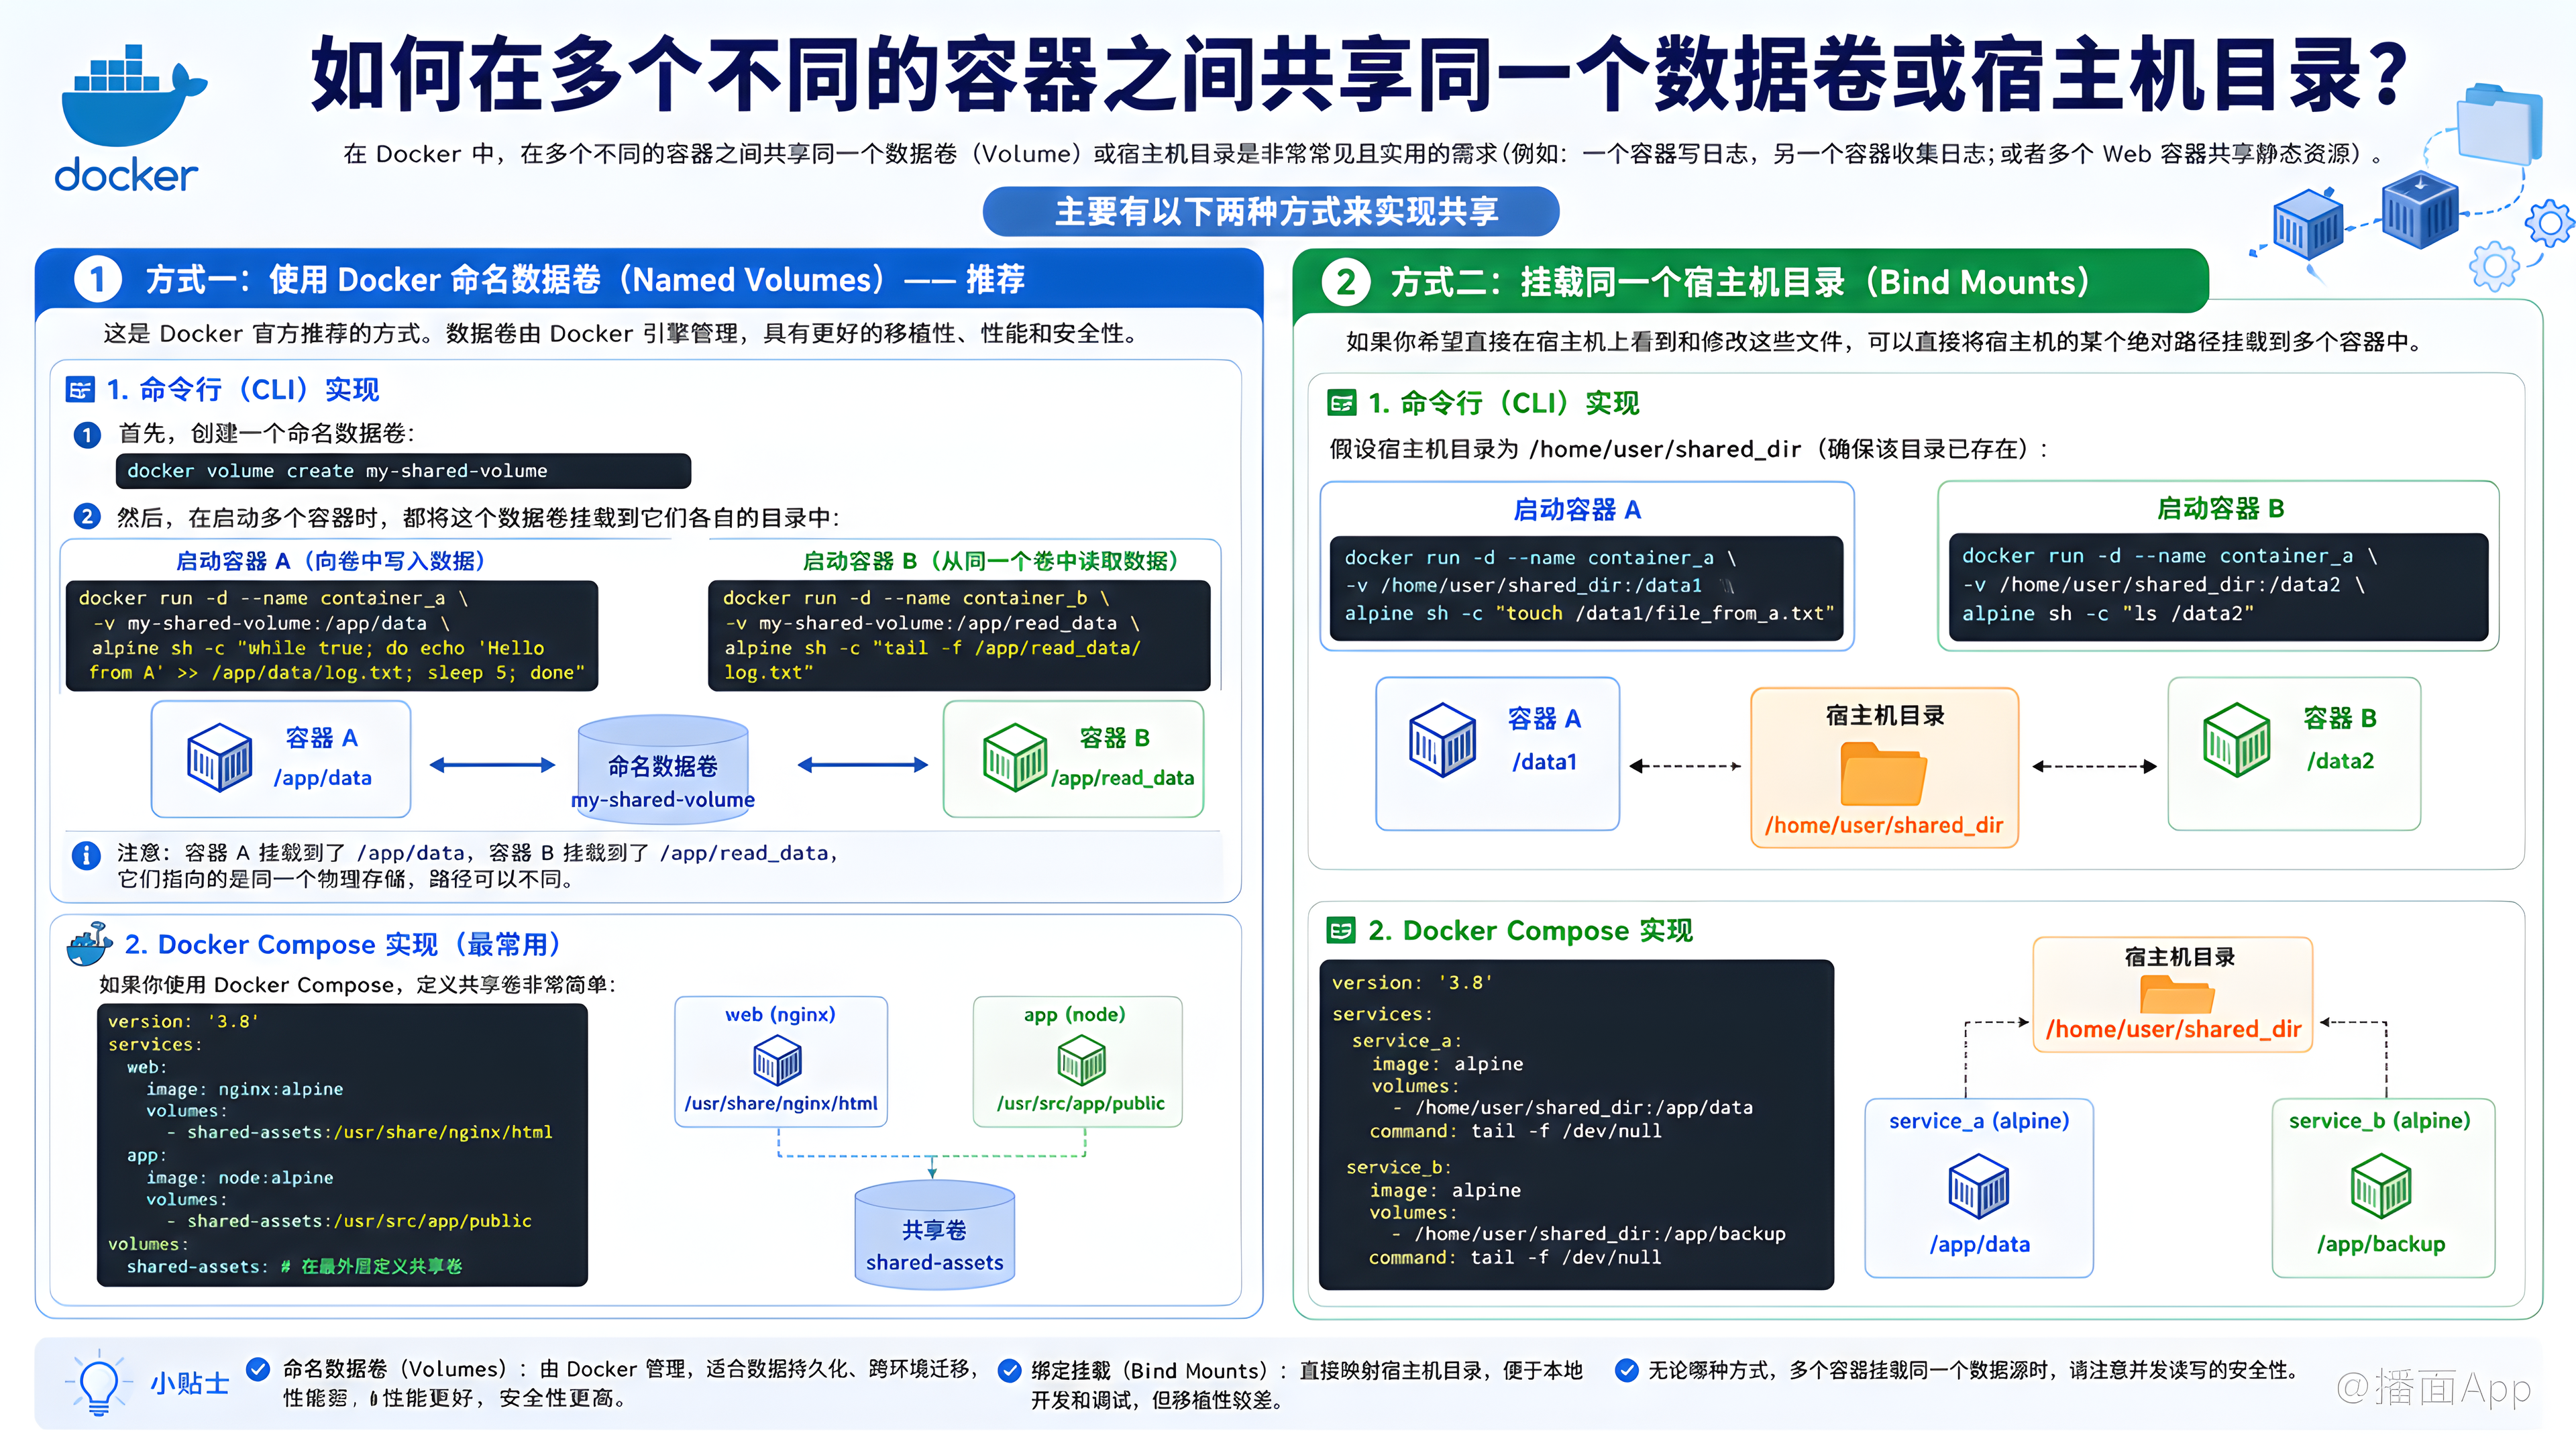This screenshot has height=1449, width=2576.
Task: Click the checkmark beside 无论哪种方式 tip
Action: pyautogui.click(x=1627, y=1370)
